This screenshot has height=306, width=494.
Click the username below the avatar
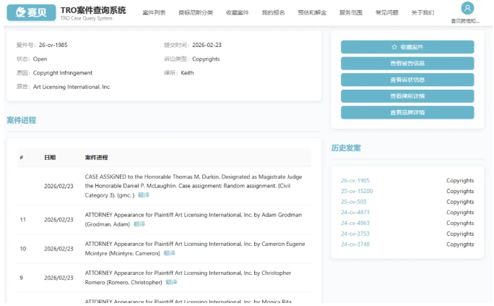(465, 21)
